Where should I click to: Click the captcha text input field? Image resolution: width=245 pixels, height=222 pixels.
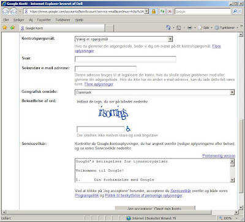tap(100, 129)
